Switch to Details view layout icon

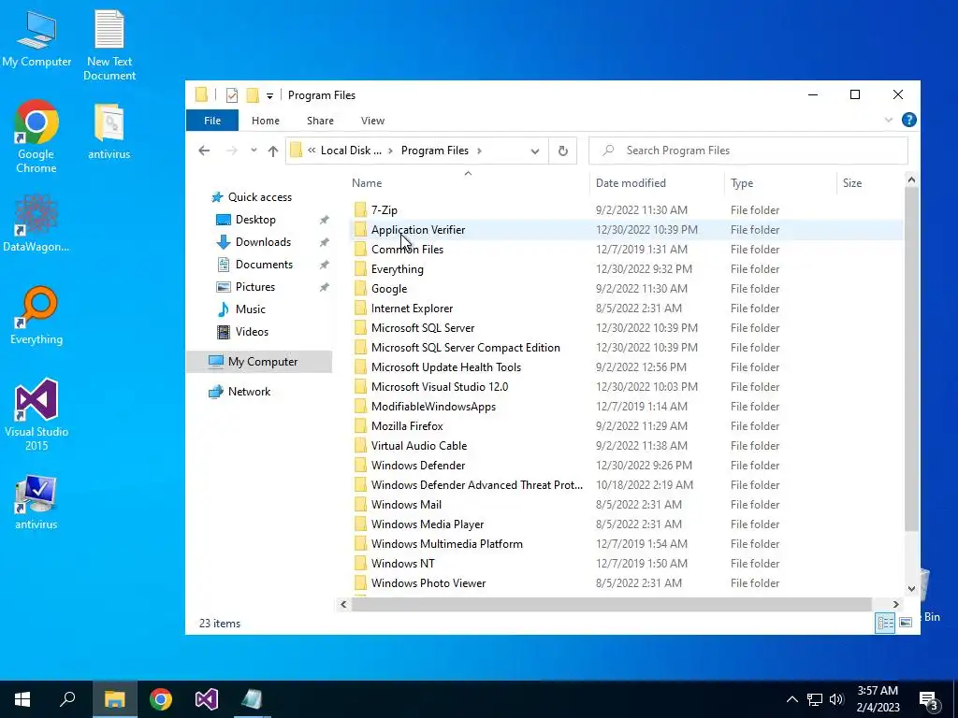pos(885,623)
